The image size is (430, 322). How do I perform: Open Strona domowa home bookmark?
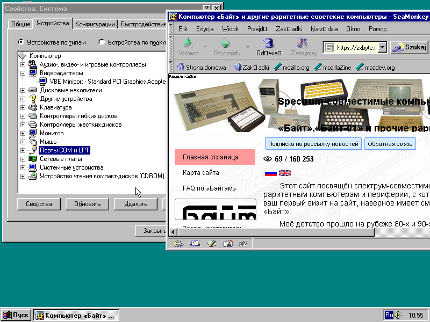(201, 68)
